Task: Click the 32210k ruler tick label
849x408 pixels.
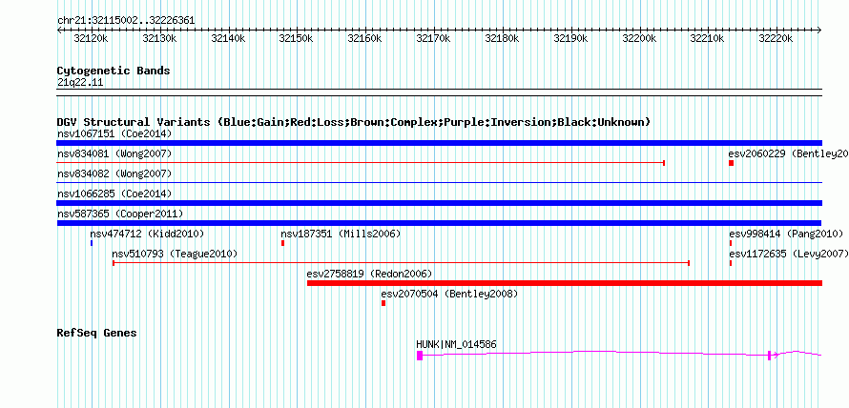Action: point(708,39)
